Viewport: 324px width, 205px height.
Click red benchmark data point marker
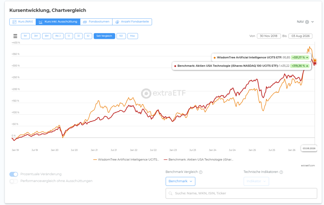coord(315,63)
